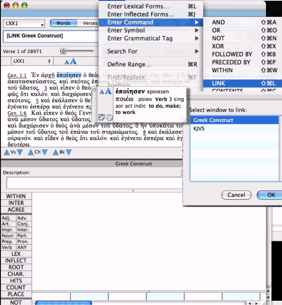Open the LXX1 pane text selector
The height and width of the screenshot is (305, 282).
pos(32,61)
